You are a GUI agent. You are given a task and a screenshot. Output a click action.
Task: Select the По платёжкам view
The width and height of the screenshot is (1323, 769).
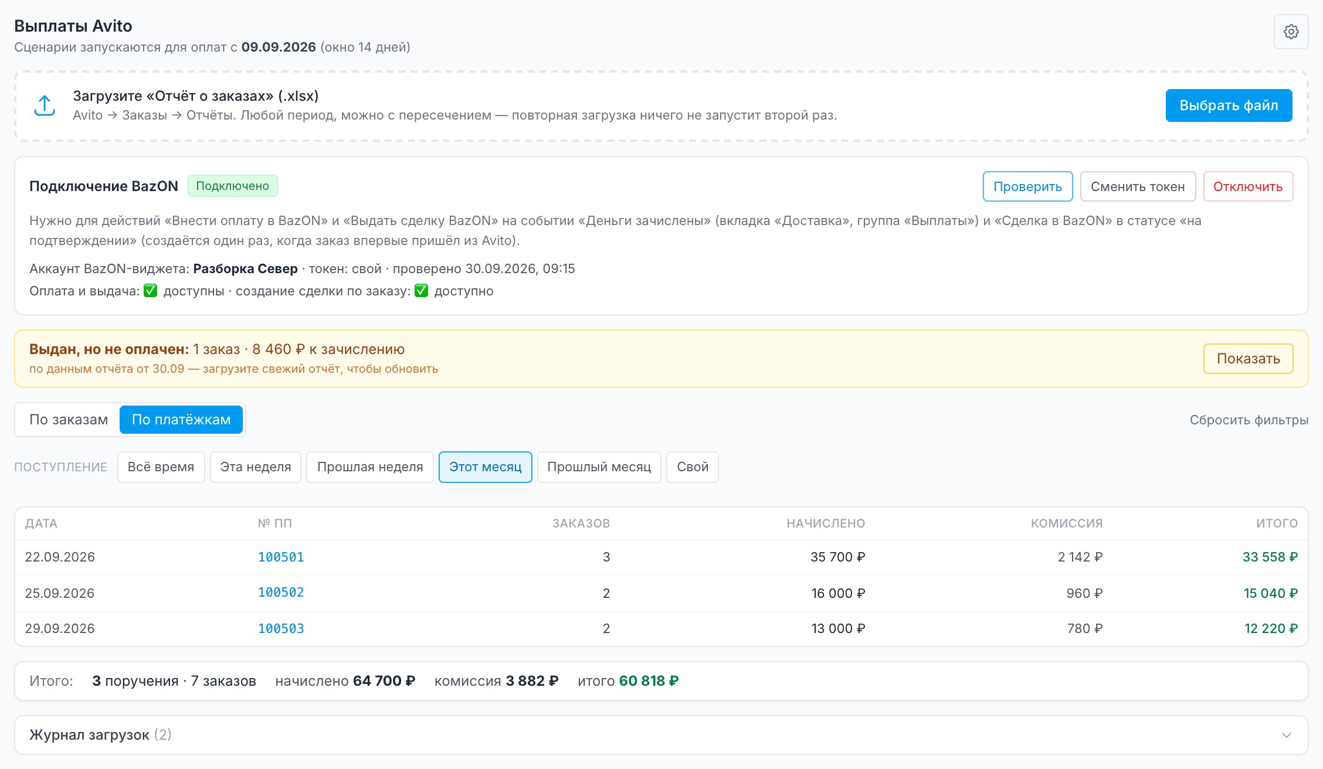click(181, 420)
